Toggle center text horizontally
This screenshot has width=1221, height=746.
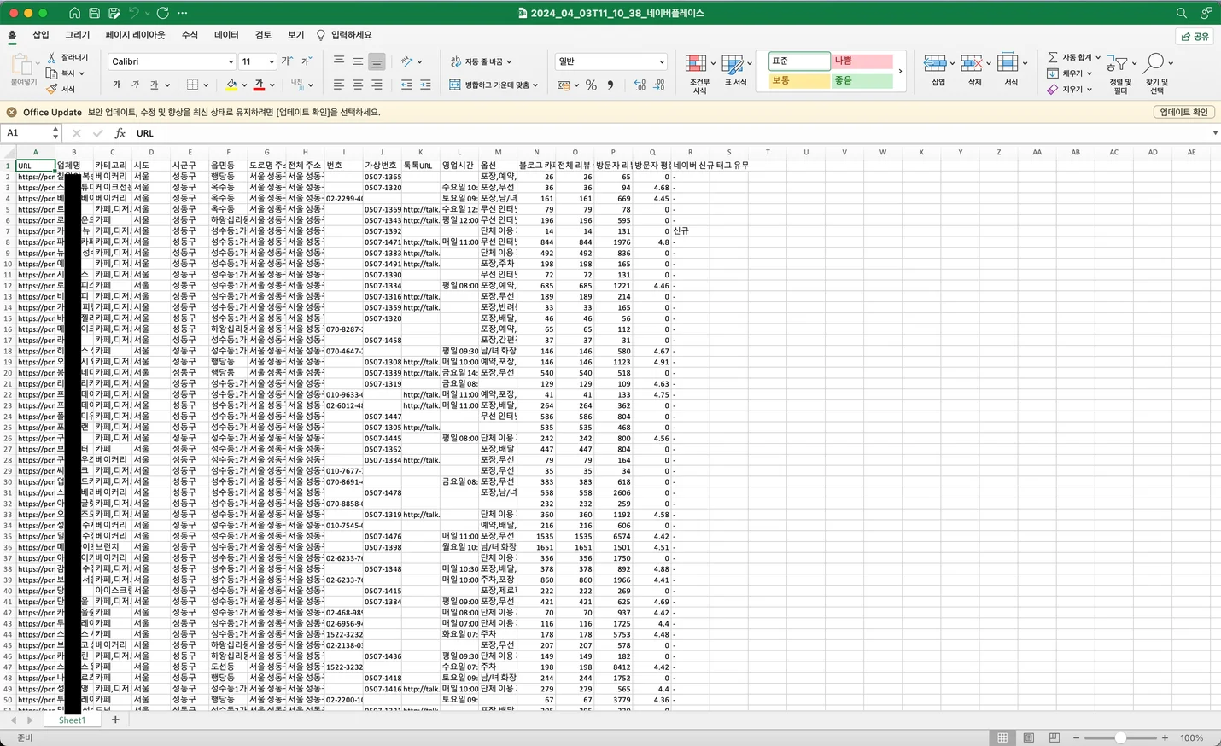tap(358, 85)
